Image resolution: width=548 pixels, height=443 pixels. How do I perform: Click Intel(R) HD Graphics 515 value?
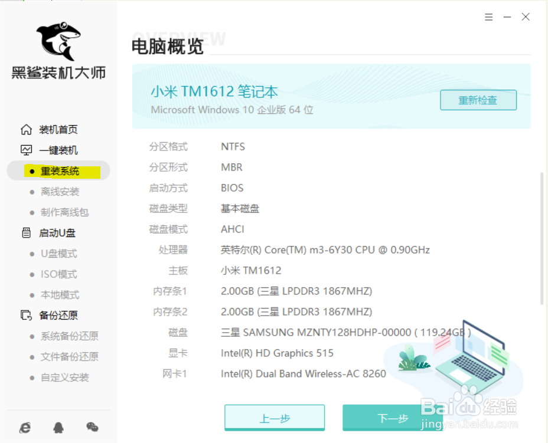277,353
